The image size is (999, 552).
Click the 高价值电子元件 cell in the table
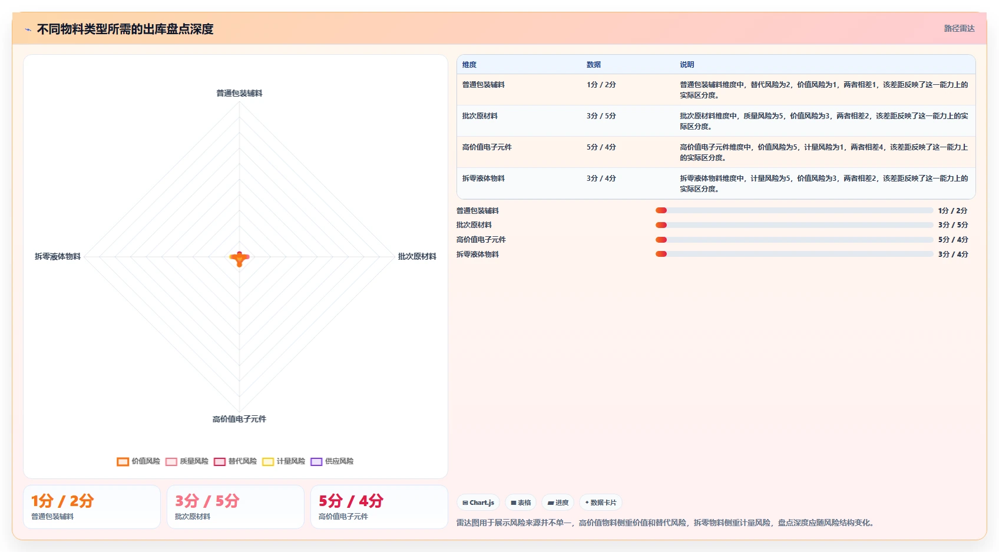point(487,147)
